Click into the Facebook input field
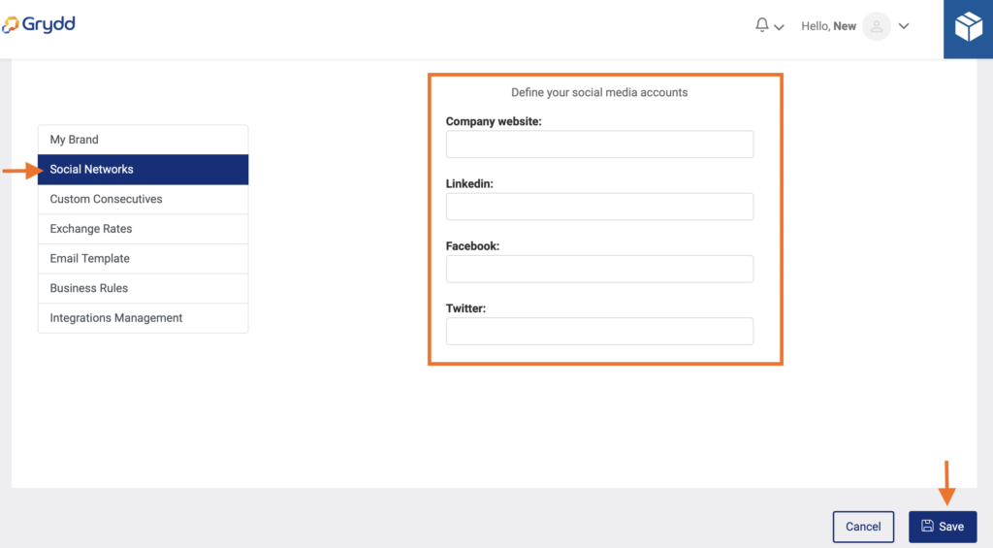This screenshot has width=993, height=548. point(599,270)
